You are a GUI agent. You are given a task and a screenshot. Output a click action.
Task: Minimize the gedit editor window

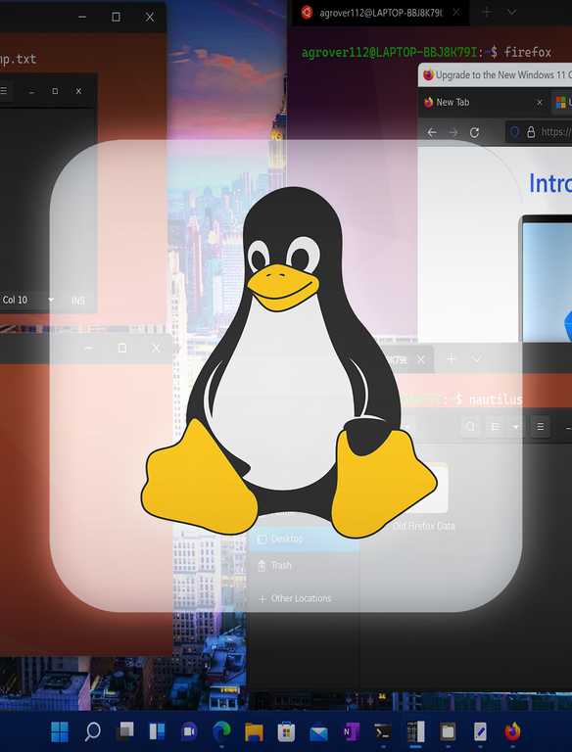pos(31,91)
